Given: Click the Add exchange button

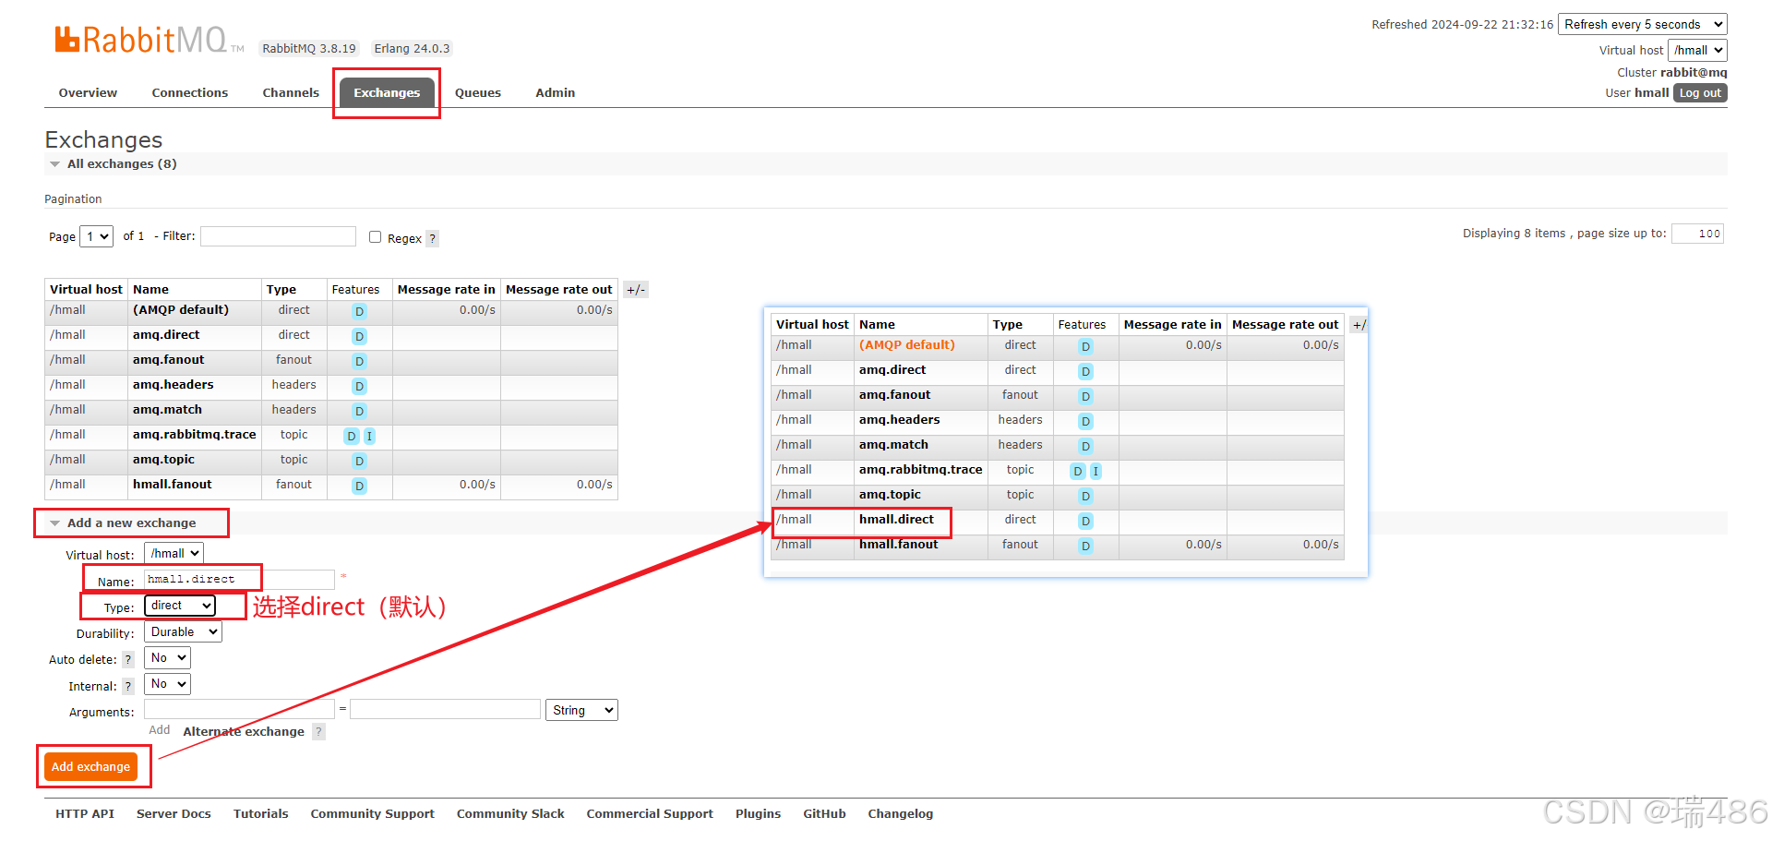Looking at the screenshot, I should 90,767.
